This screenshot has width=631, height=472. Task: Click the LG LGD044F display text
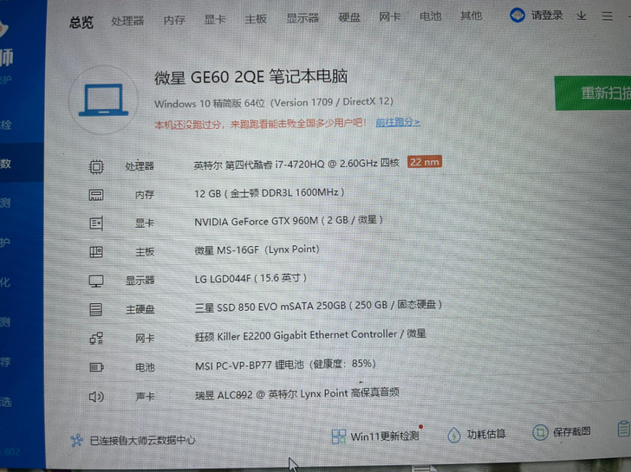(x=250, y=278)
